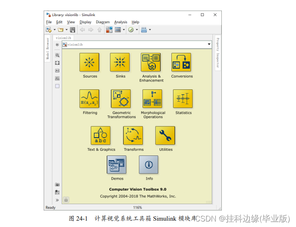Open the Analysis menu
This screenshot has width=296, height=227.
click(x=120, y=22)
